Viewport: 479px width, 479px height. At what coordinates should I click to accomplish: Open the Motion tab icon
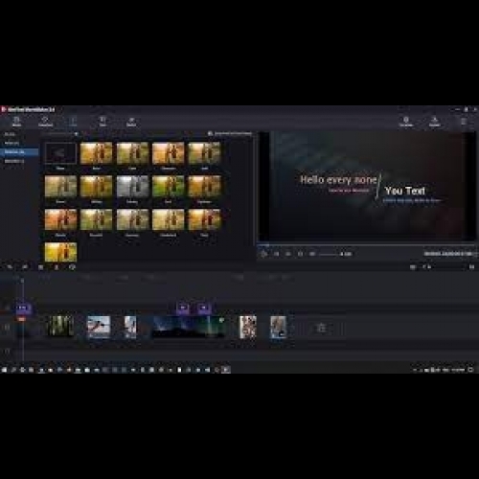coord(131,122)
